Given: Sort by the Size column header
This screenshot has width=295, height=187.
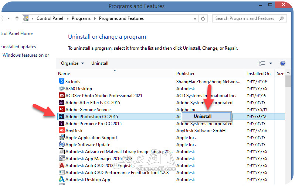Looking at the screenshot, I should click(x=280, y=74).
